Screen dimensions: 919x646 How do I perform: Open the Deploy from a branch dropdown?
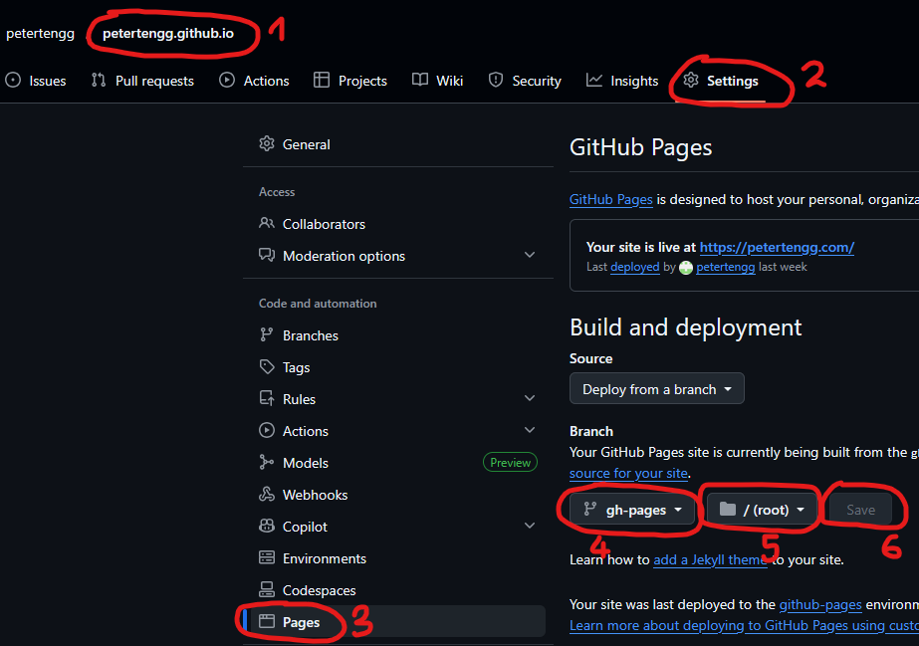[x=656, y=389]
